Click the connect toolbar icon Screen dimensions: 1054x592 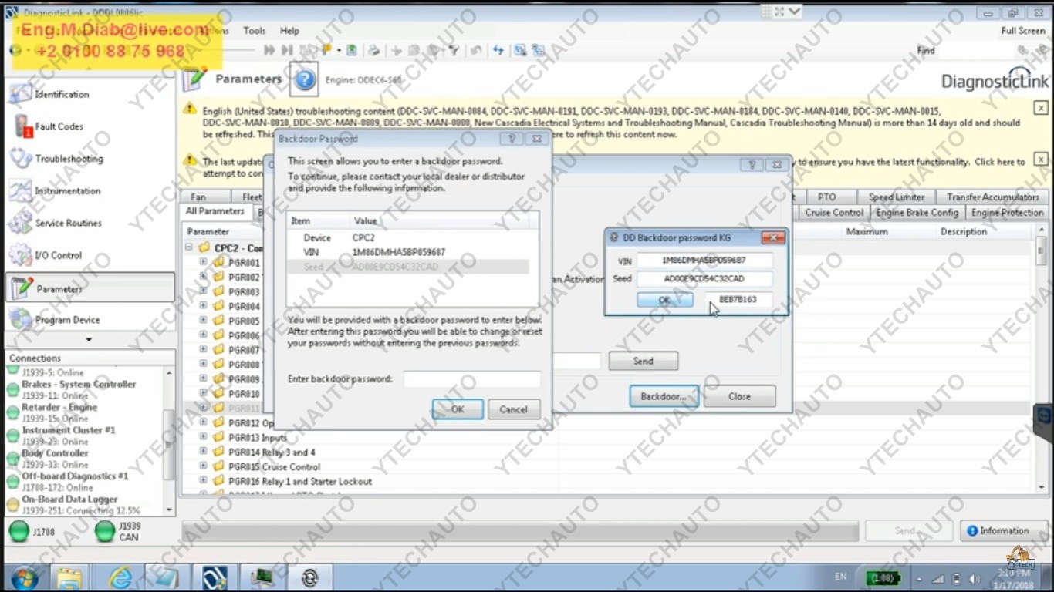coord(521,50)
